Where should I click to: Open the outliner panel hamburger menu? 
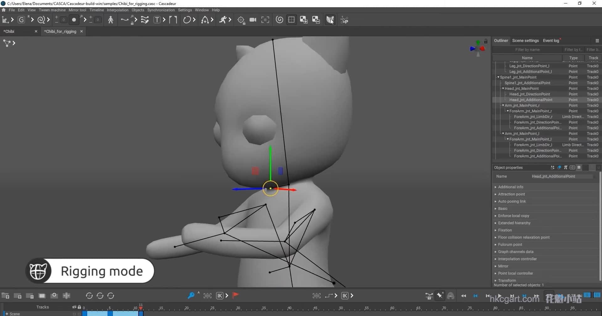[x=597, y=41]
